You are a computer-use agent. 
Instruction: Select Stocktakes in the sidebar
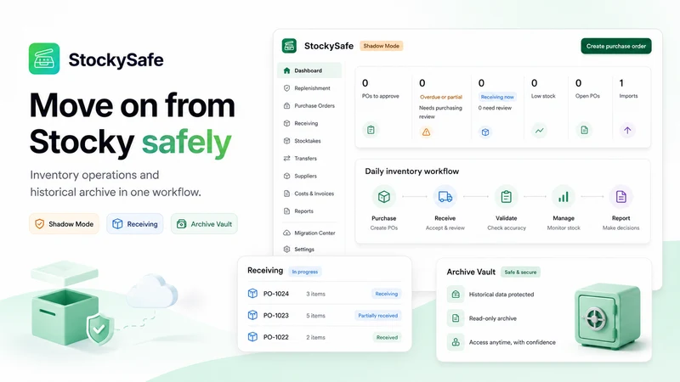pos(309,141)
